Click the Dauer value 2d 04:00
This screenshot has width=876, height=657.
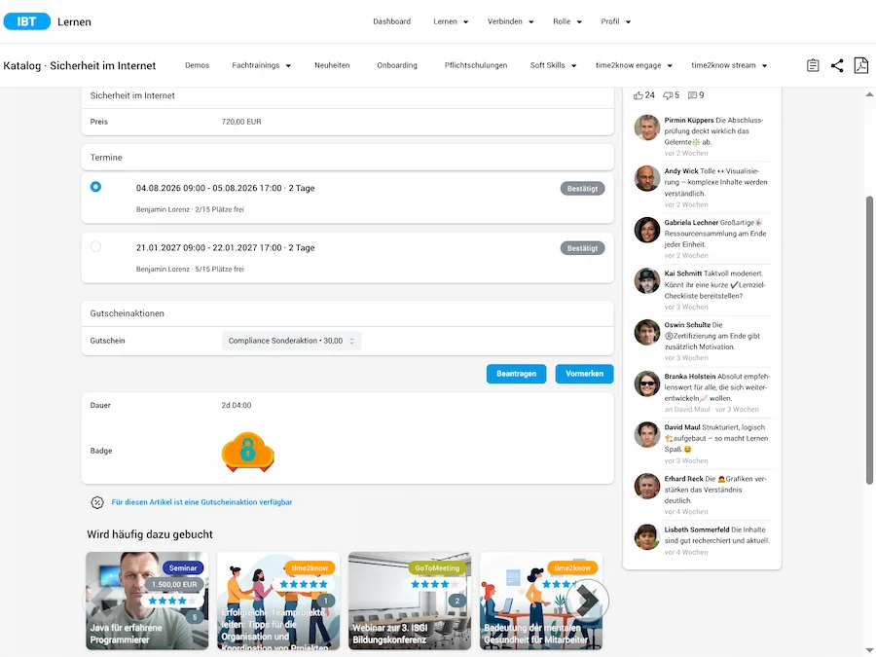[237, 406]
